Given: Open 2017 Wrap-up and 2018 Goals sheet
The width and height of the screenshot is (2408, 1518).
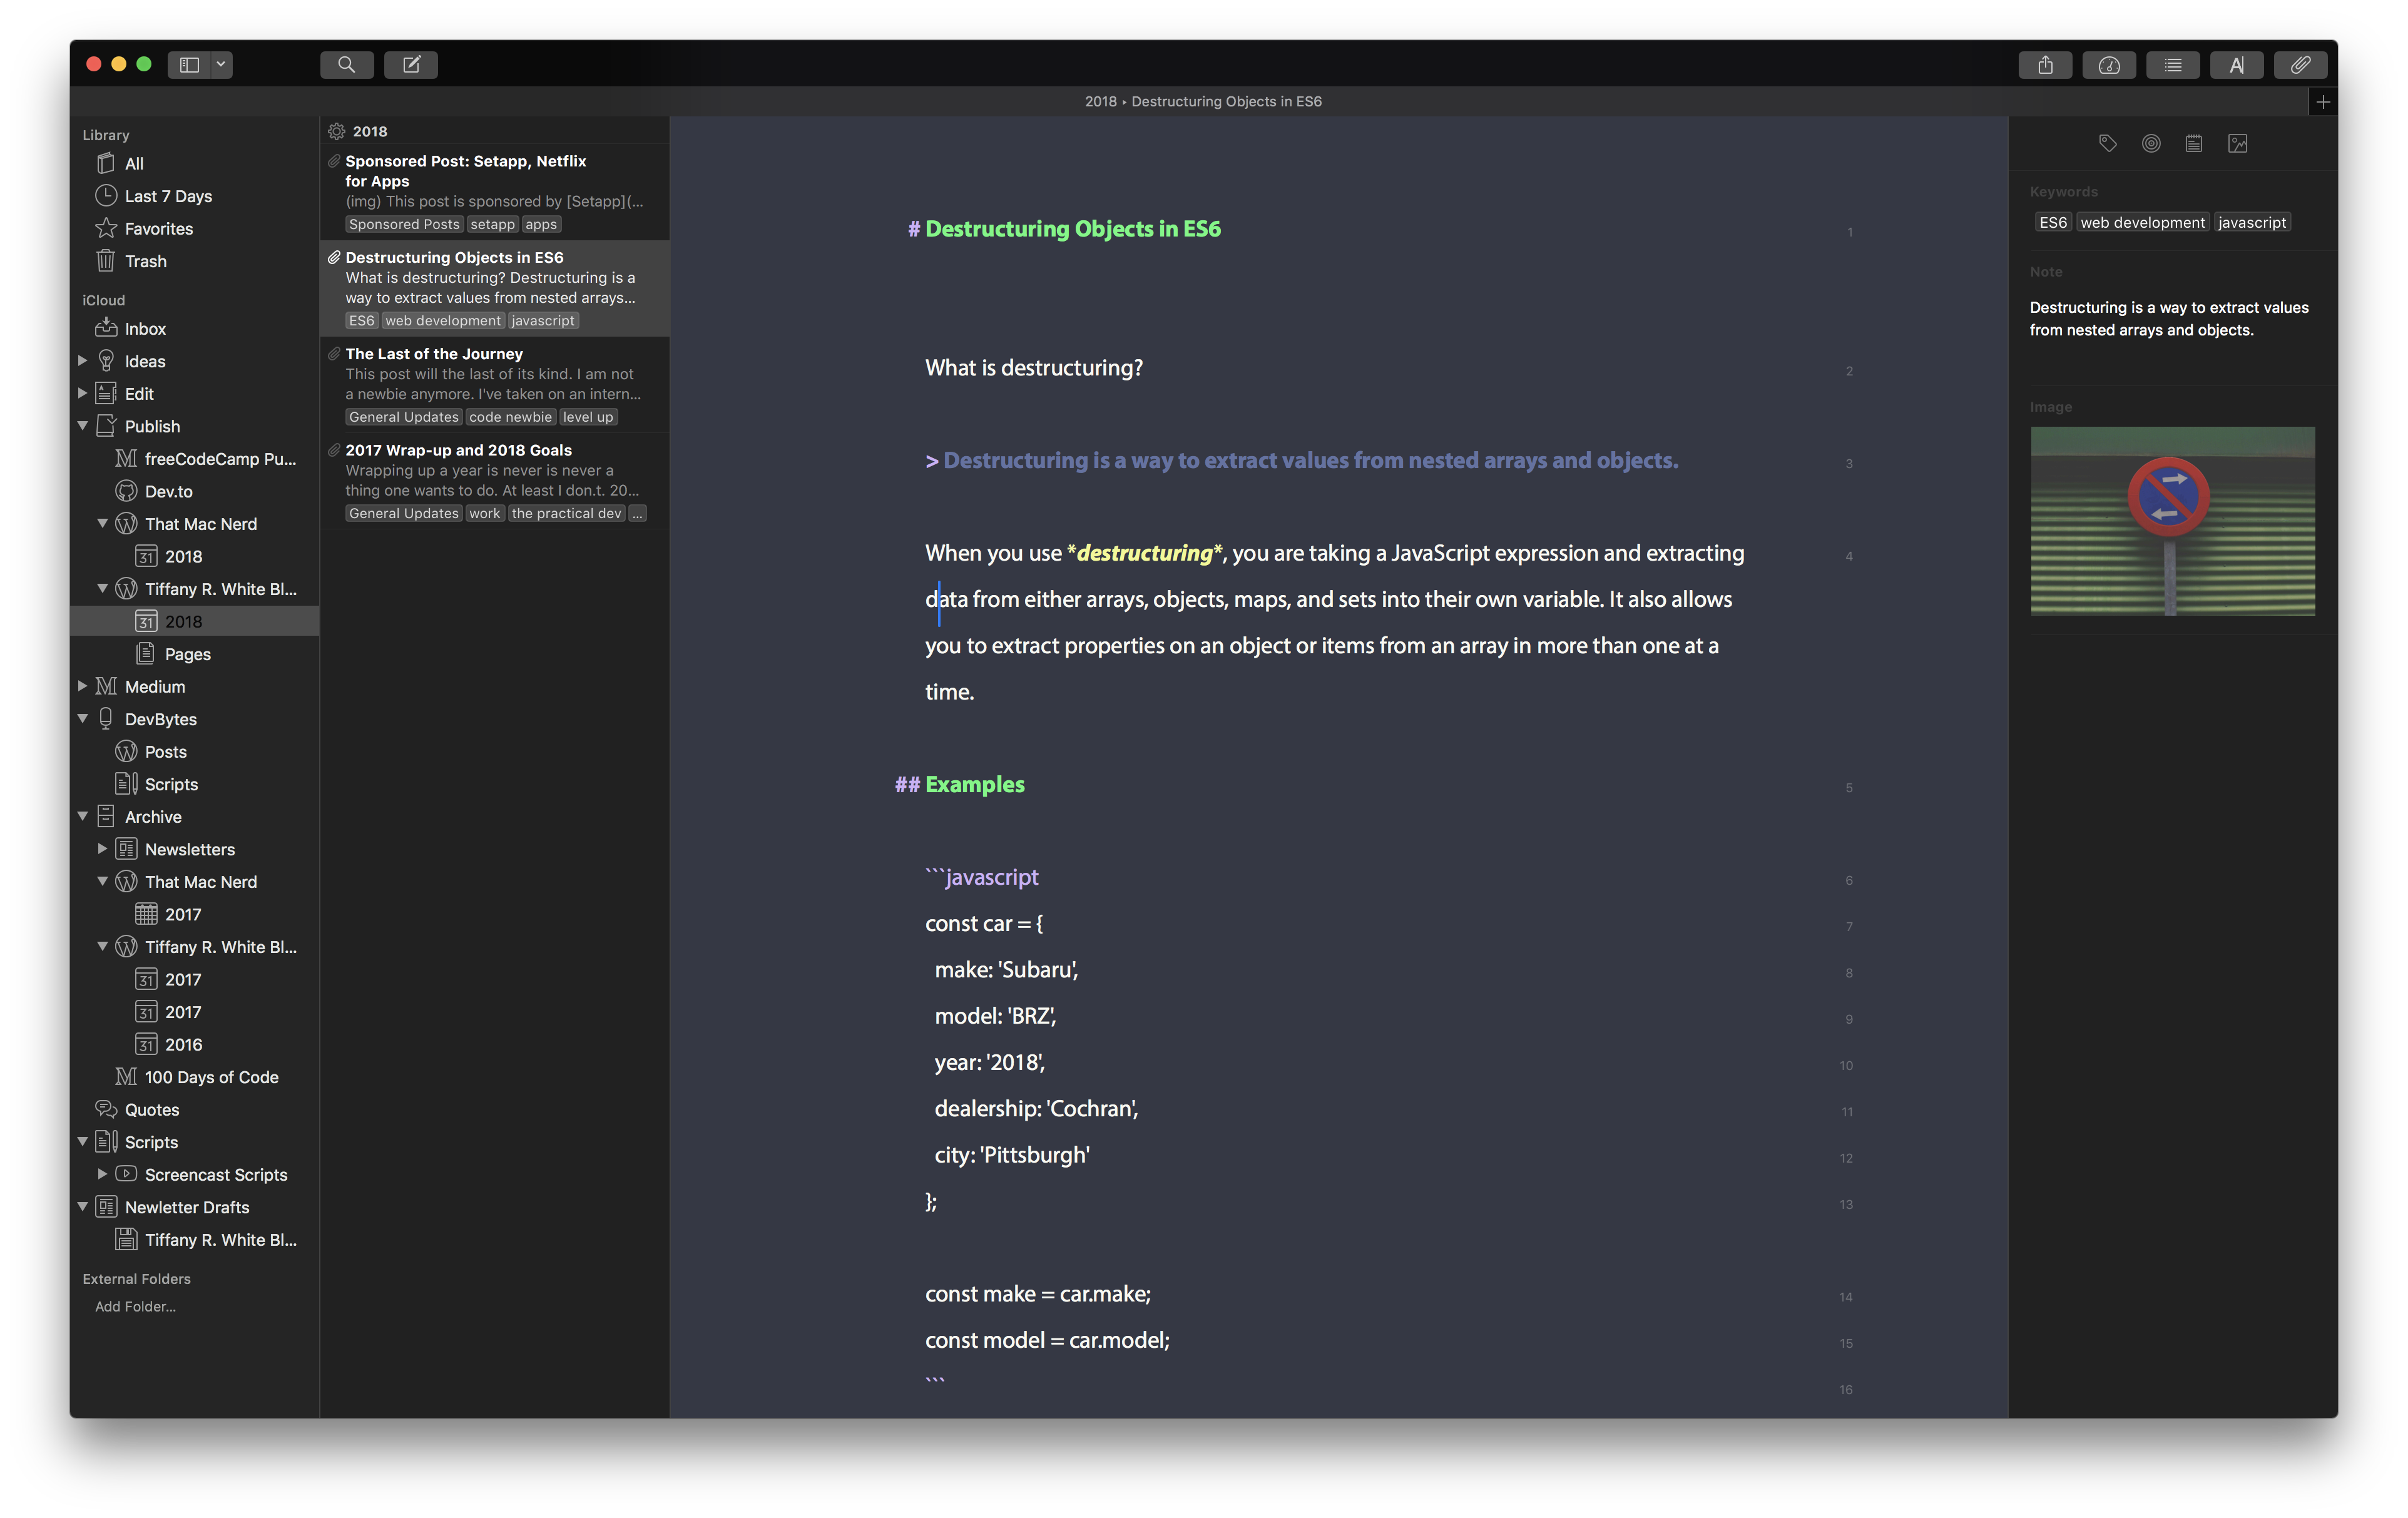Looking at the screenshot, I should click(x=494, y=481).
